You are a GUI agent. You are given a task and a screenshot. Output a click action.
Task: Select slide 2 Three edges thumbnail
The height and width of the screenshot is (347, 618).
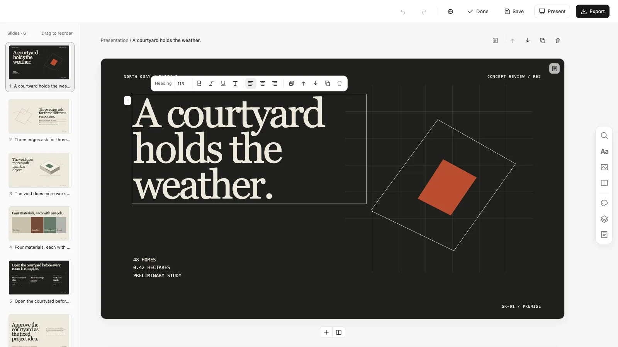[40, 116]
